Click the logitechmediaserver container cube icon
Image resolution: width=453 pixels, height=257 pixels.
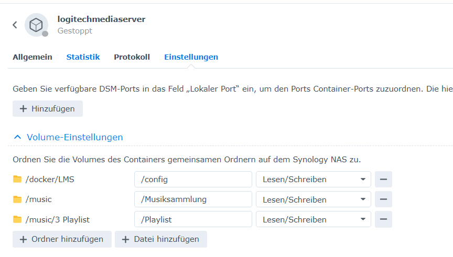point(36,25)
